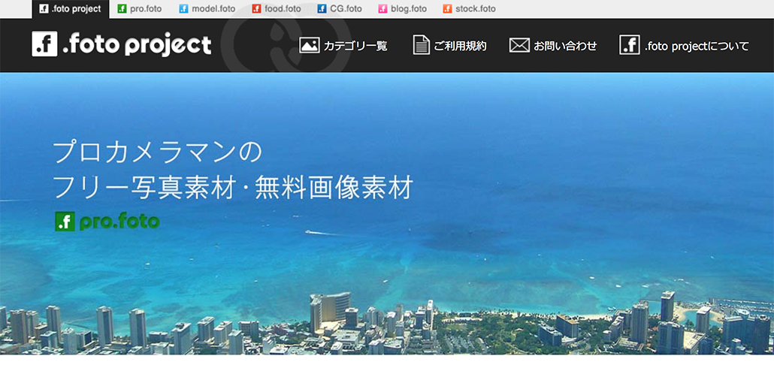Click the pink blog.foto tab icon
This screenshot has width=774, height=368.
382,9
